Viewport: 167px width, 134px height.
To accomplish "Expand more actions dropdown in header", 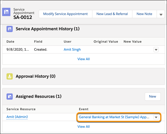I will pyautogui.click(x=161, y=14).
